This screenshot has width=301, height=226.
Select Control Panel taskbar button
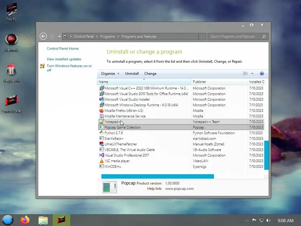[x=61, y=220]
